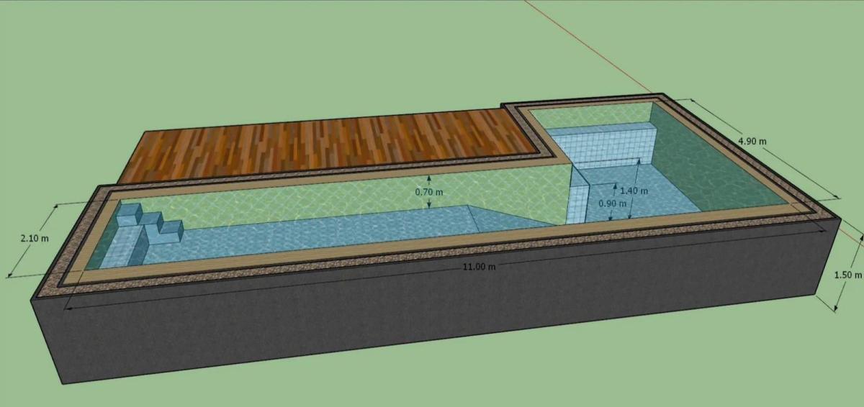Select the 11.00 m length dimension label
Viewport: 864px width, 407px height.
[479, 267]
